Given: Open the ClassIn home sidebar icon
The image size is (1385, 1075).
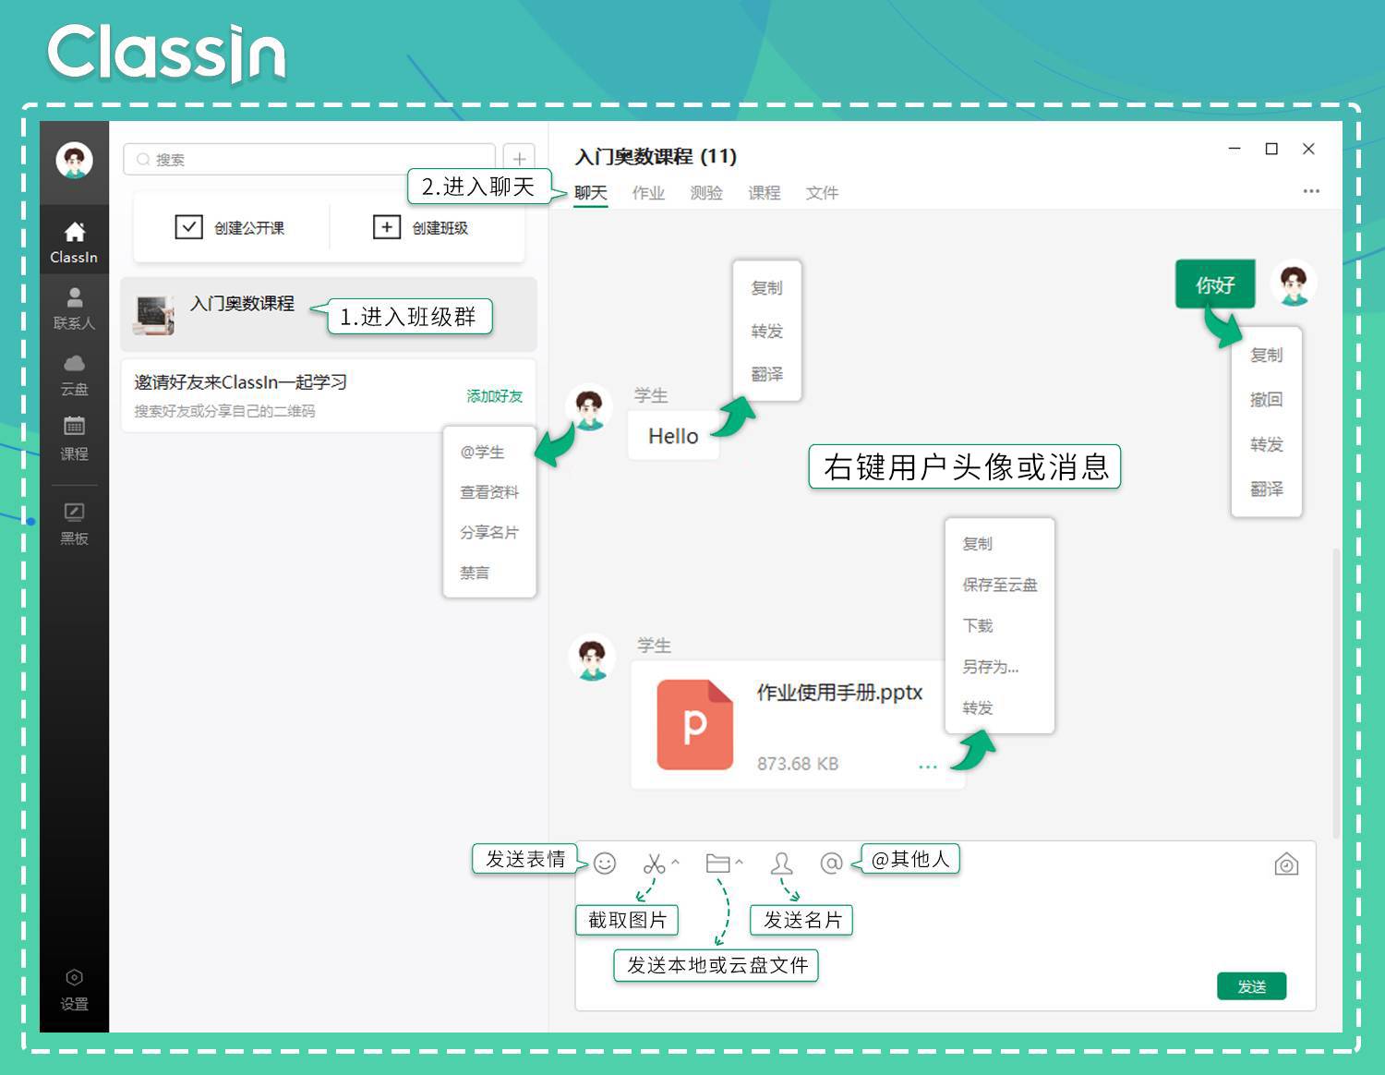Looking at the screenshot, I should click(x=74, y=242).
